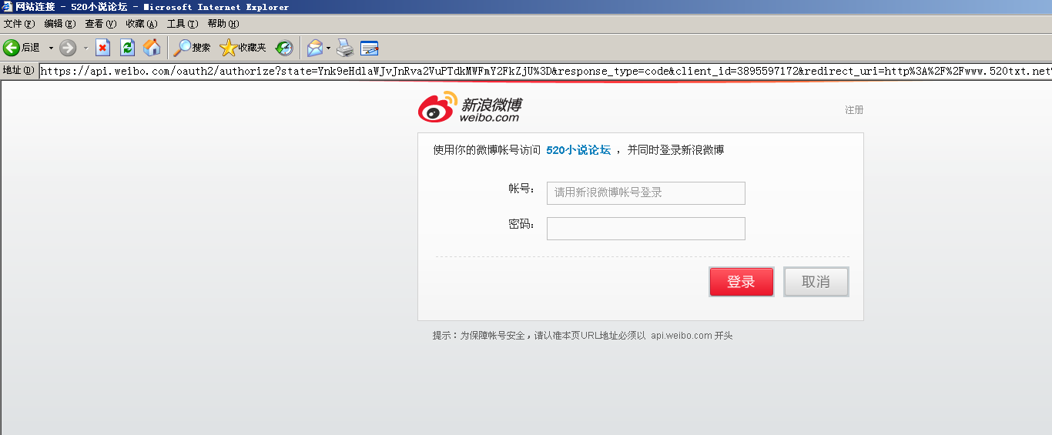
Task: Click the address bar URL field
Action: (545, 71)
